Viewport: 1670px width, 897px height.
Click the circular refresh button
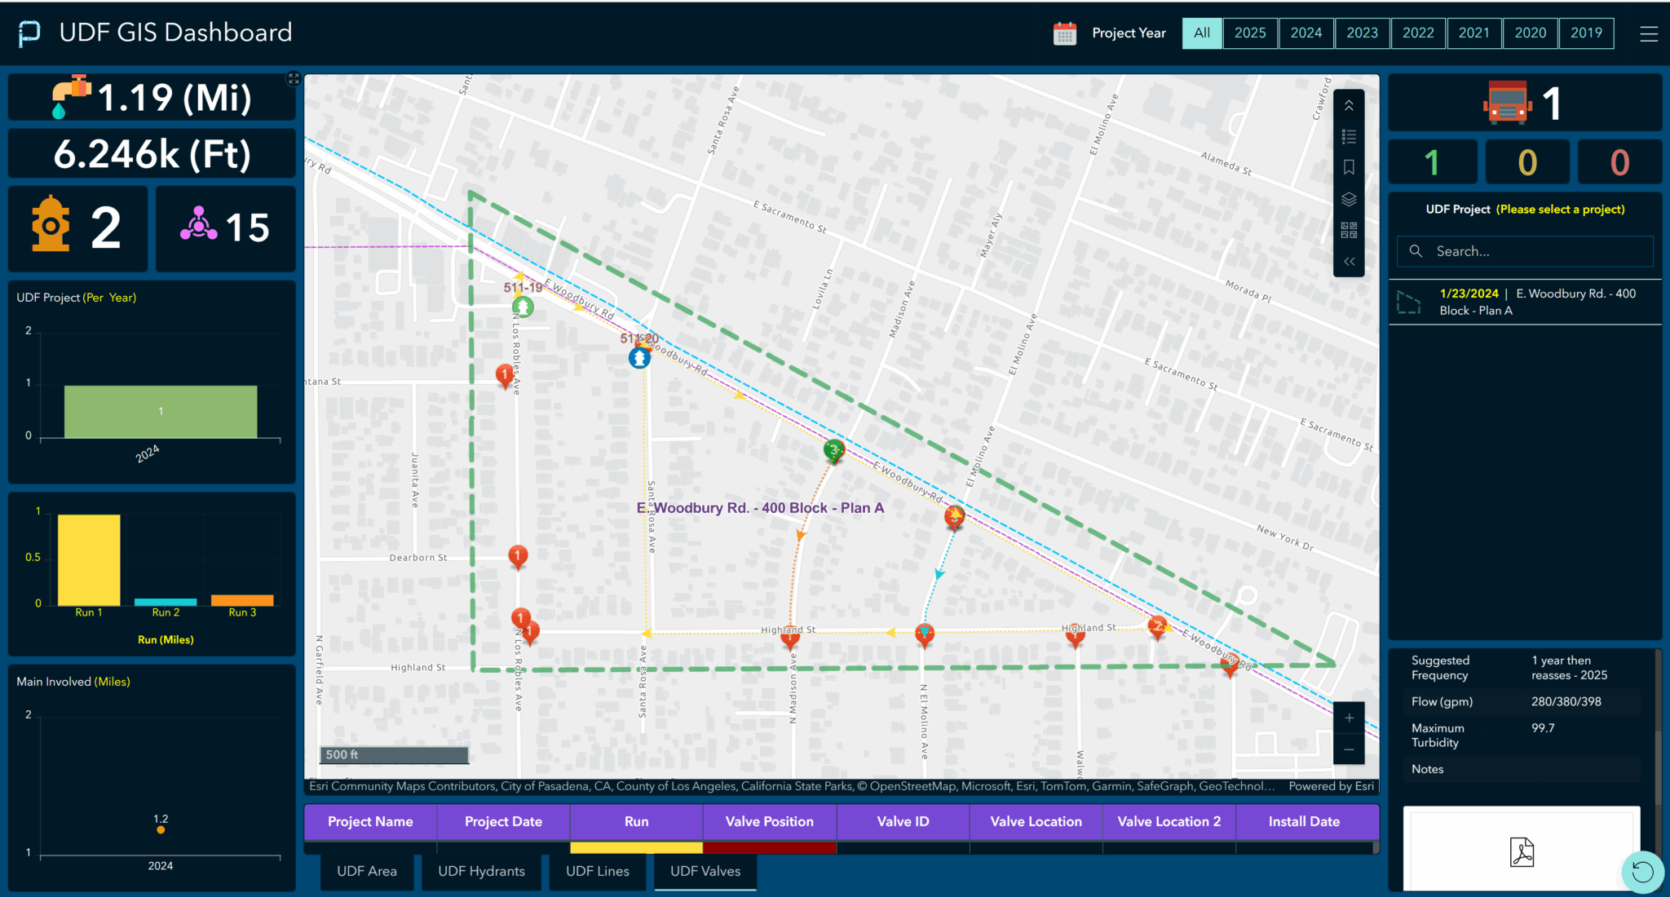pos(1642,872)
